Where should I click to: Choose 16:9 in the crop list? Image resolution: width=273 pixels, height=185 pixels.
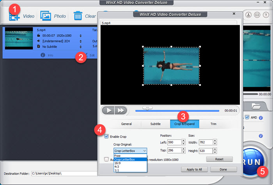(x=130, y=163)
